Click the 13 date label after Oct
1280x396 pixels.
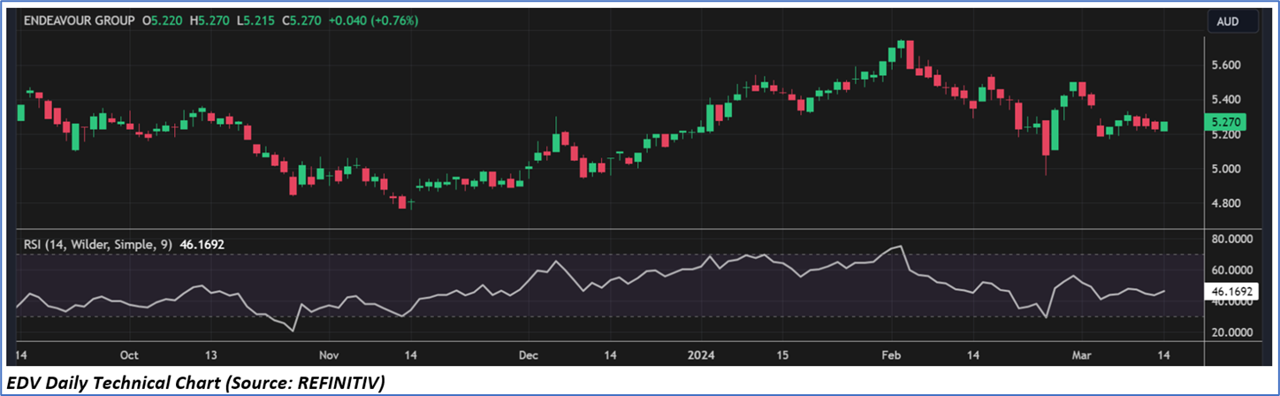[x=210, y=355]
